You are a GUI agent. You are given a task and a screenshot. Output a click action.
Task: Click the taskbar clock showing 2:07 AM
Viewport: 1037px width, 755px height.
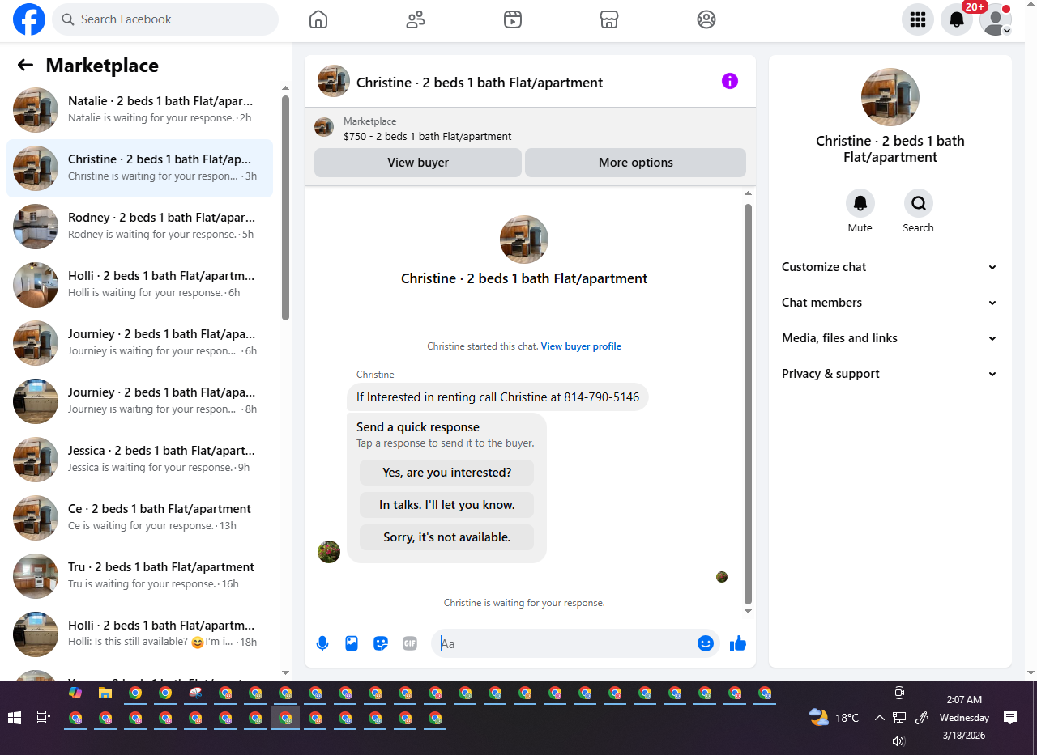(964, 718)
